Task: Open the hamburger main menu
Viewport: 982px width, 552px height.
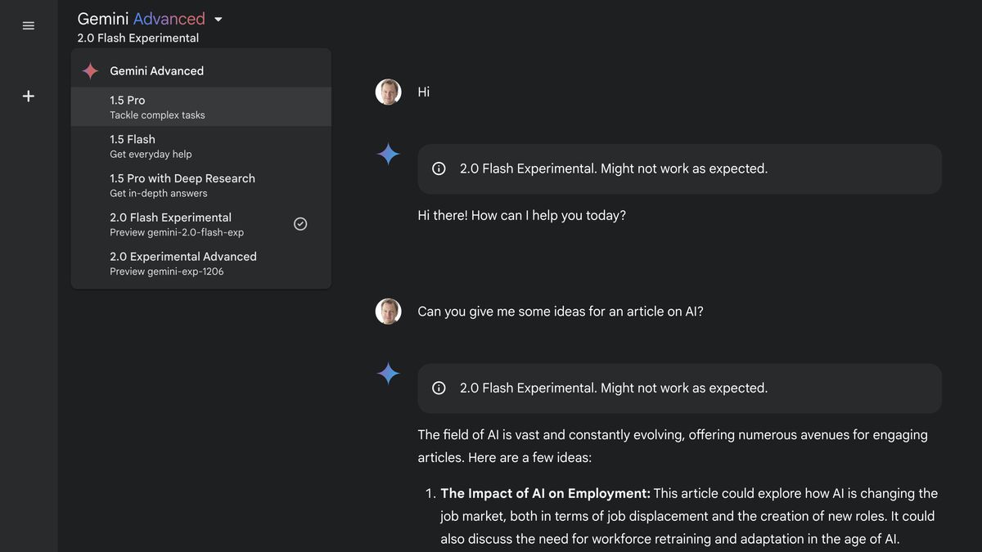Action: point(29,25)
